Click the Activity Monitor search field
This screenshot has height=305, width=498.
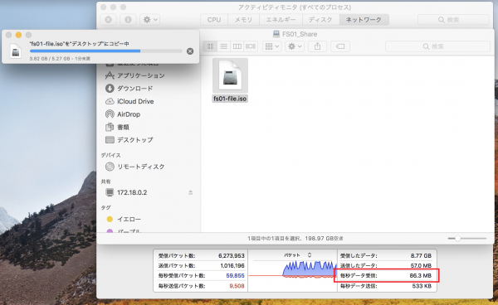[x=453, y=20]
